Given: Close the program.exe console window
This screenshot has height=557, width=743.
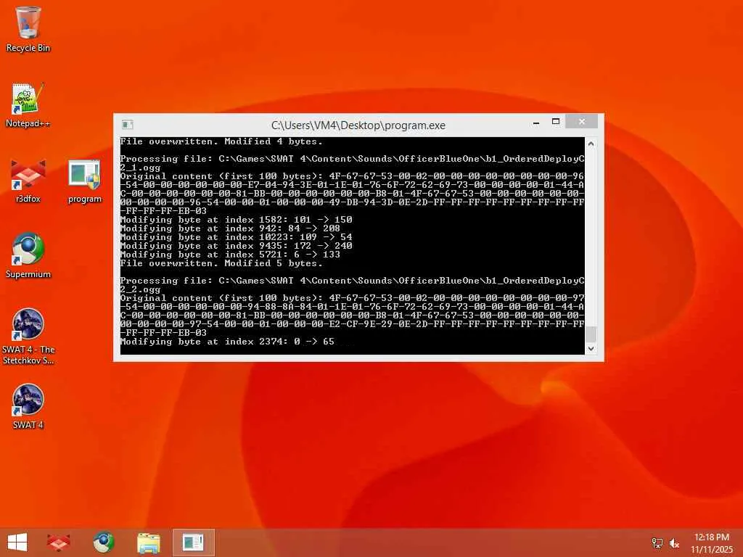Looking at the screenshot, I should tap(582, 122).
